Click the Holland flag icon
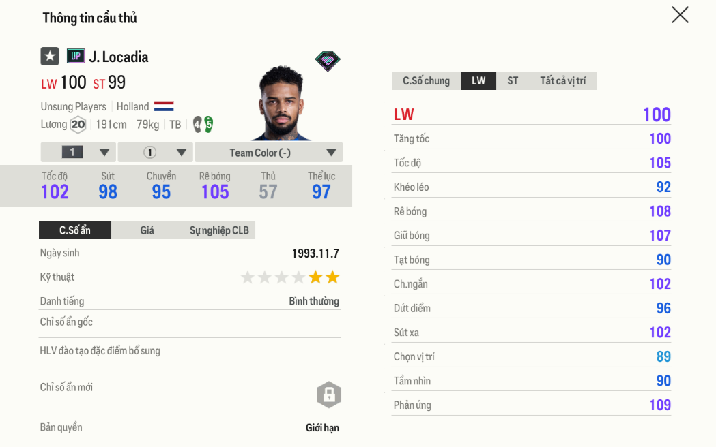 tap(164, 106)
